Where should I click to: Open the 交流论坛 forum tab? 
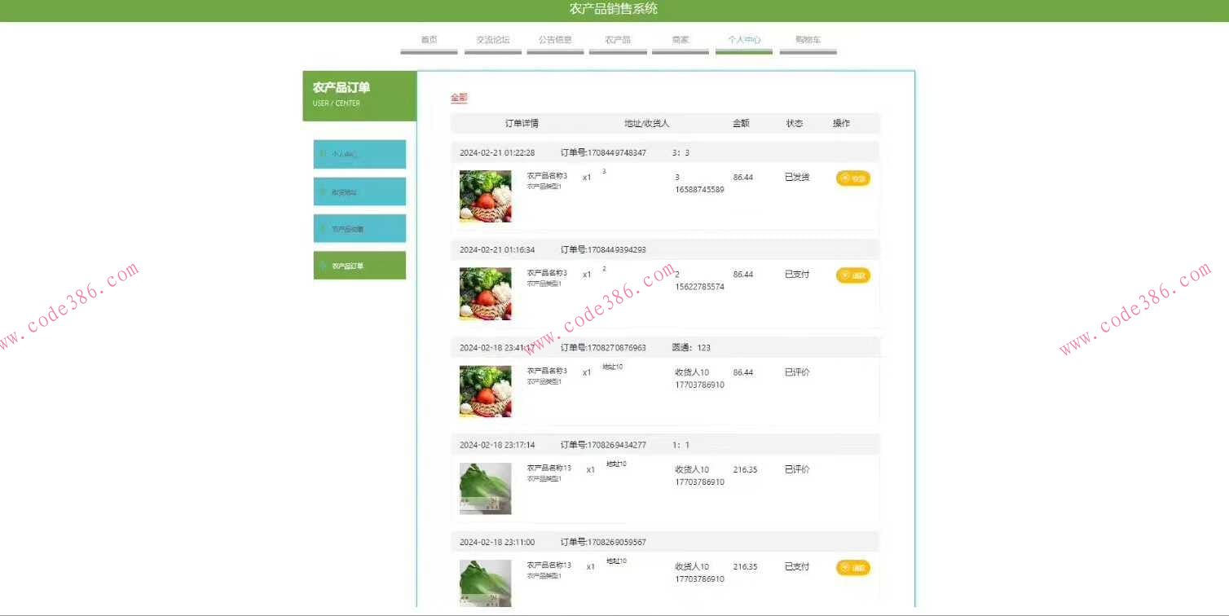[491, 38]
